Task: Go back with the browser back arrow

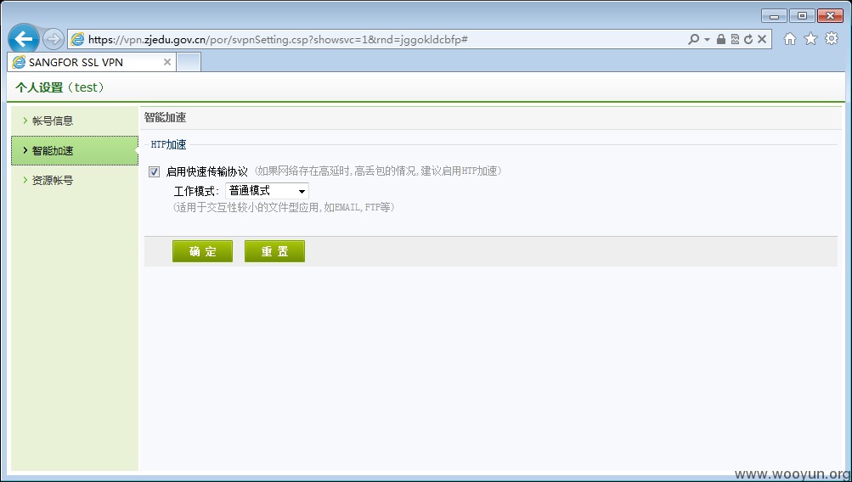Action: [x=24, y=38]
